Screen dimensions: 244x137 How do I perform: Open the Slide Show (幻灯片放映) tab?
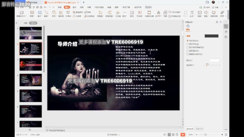(99, 7)
